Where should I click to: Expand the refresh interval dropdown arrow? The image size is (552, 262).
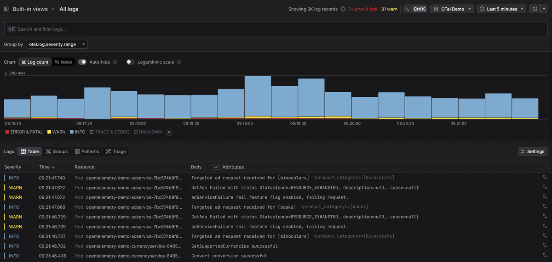tap(545, 9)
